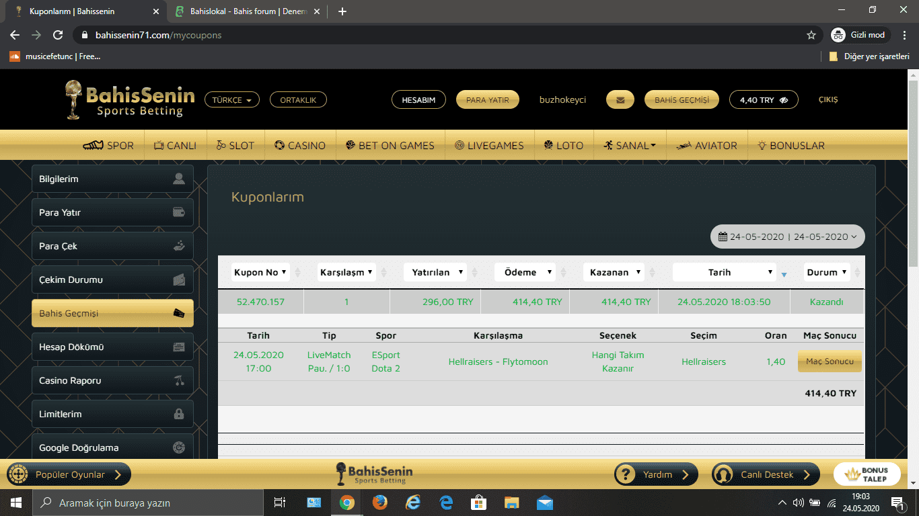Screen dimensions: 919x516
Task: Open the Mail app from the taskbar
Action: click(545, 502)
